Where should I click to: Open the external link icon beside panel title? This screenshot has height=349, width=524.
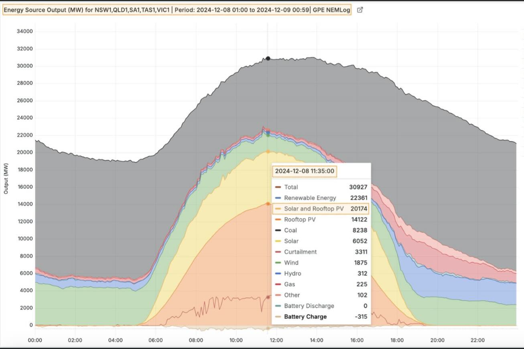click(x=360, y=10)
